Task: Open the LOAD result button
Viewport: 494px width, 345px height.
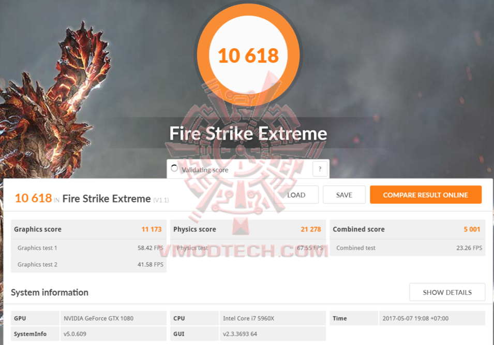Action: coord(296,195)
